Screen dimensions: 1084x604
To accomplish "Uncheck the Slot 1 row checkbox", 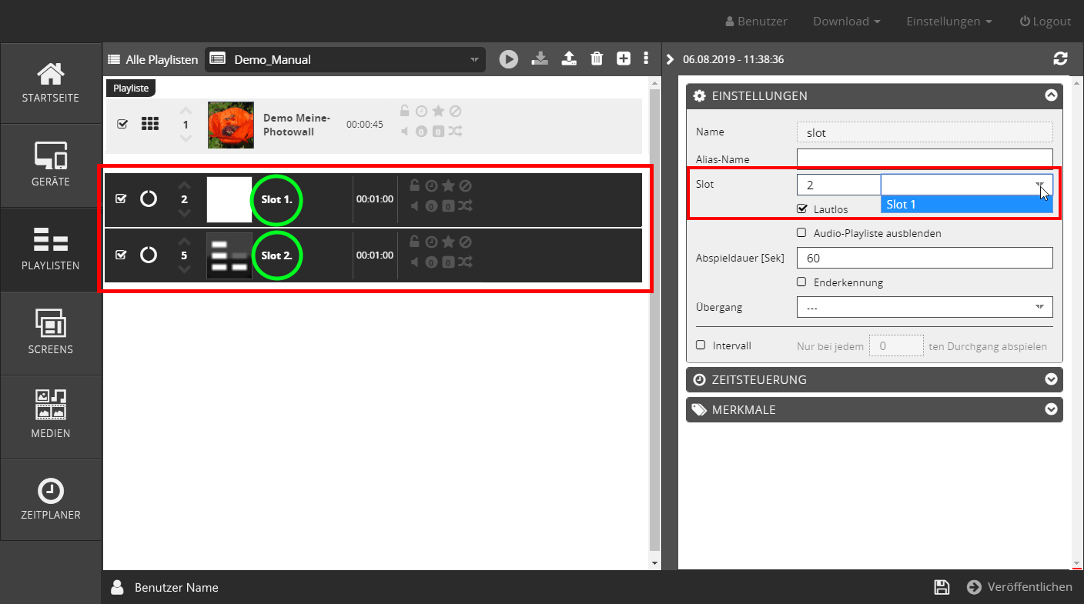I will (x=121, y=199).
